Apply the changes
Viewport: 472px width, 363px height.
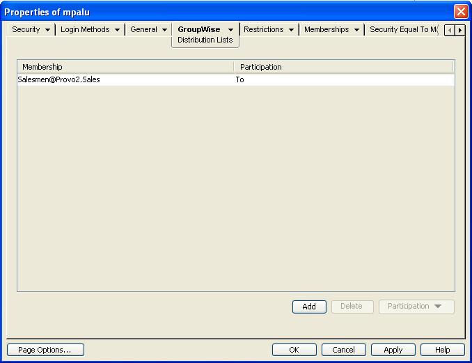pyautogui.click(x=393, y=350)
